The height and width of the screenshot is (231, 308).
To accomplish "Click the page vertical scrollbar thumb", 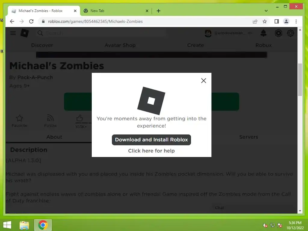I will [x=300, y=79].
